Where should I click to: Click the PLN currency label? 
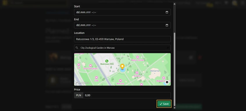79,95
